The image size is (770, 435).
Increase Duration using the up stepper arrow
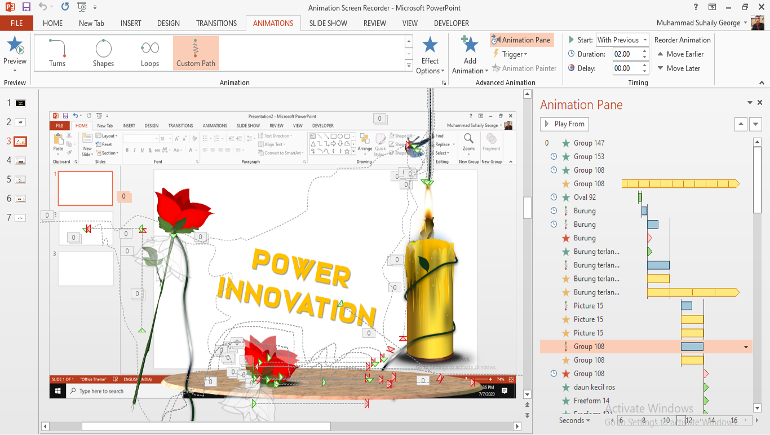[x=644, y=51]
